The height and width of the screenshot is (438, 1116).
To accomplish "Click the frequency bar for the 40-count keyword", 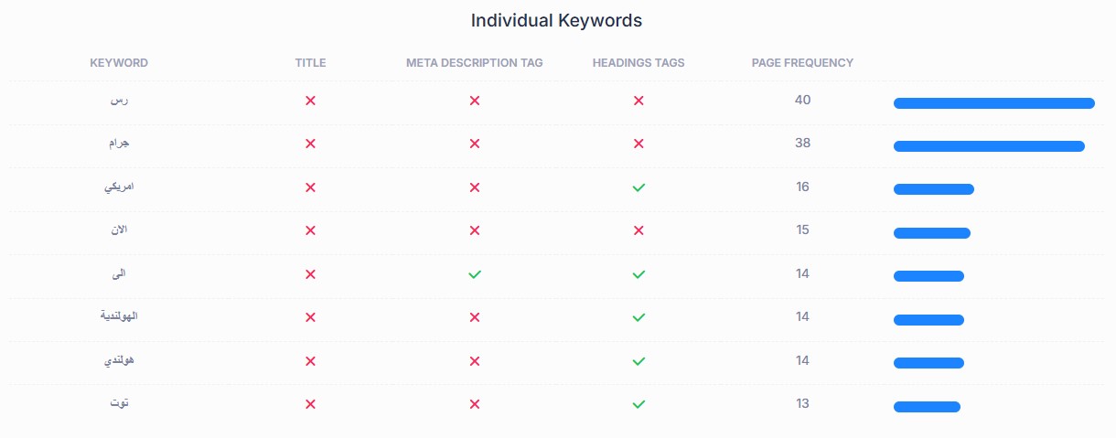I will point(993,103).
